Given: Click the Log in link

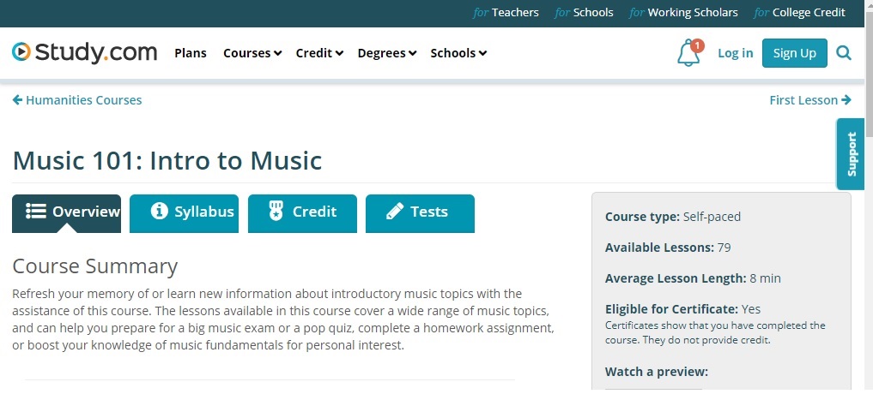Looking at the screenshot, I should tap(735, 53).
